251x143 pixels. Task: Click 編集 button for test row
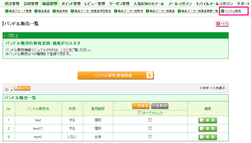point(208,120)
